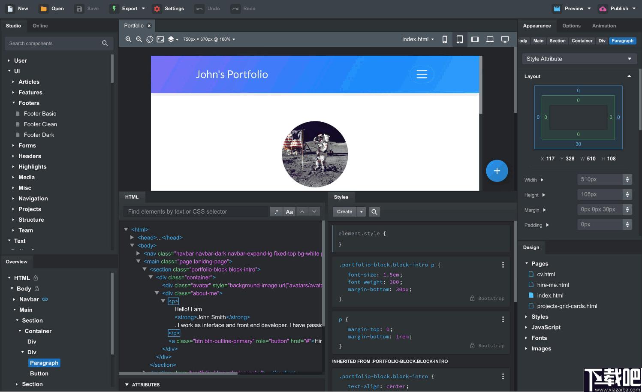Screen dimensions: 642x392
Task: Click the rotate device icon
Action: point(150,39)
